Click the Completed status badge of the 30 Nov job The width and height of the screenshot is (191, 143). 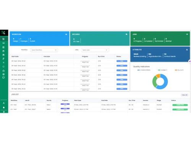180,109
